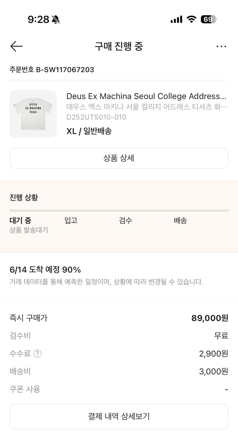Screen dimensions: 238x435
Task: Tap the 6/14 도착 예정 90% estimate
Action: pyautogui.click(x=45, y=270)
